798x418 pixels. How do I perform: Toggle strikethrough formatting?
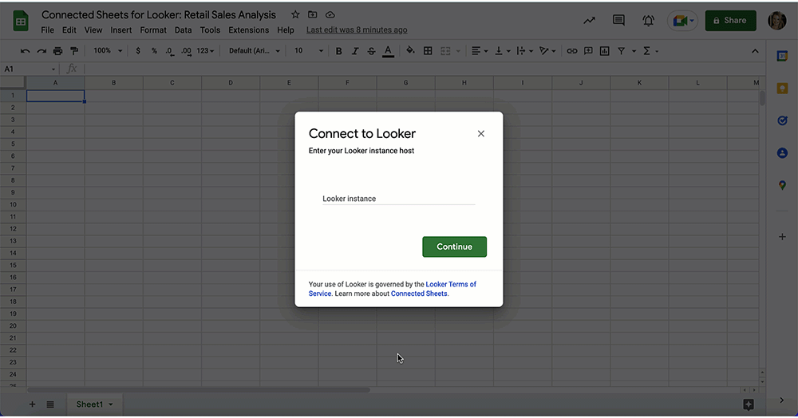371,51
